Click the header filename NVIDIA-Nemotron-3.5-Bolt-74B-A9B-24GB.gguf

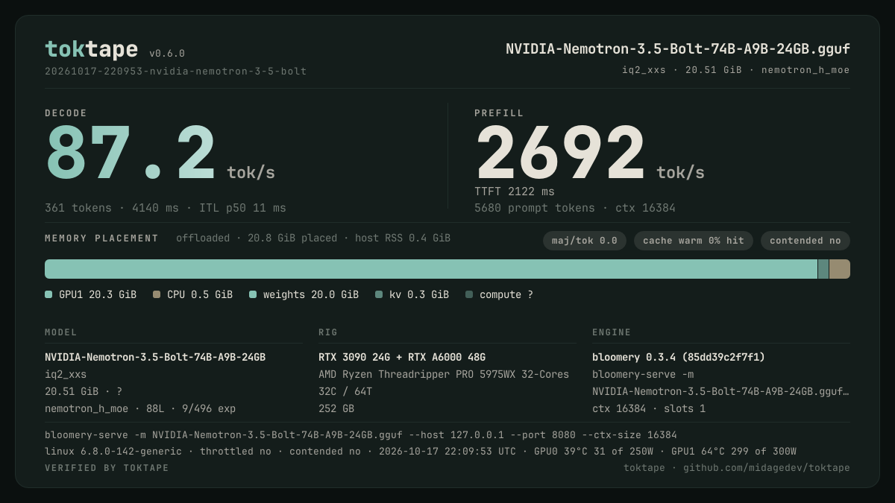[678, 49]
